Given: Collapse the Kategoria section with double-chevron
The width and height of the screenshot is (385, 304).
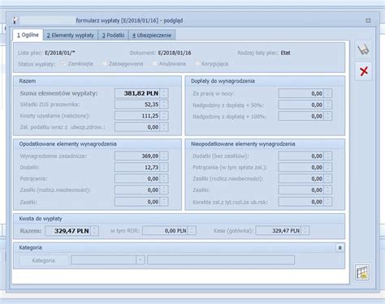Looking at the screenshot, I should click(340, 248).
